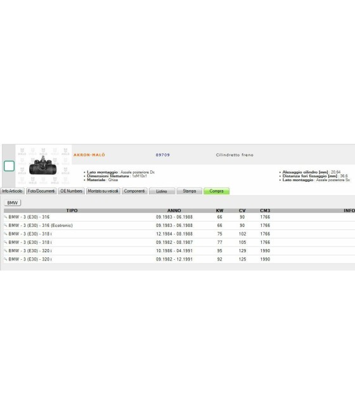Open the brake cylinder product thumbnail
The height and width of the screenshot is (415, 355).
click(43, 166)
